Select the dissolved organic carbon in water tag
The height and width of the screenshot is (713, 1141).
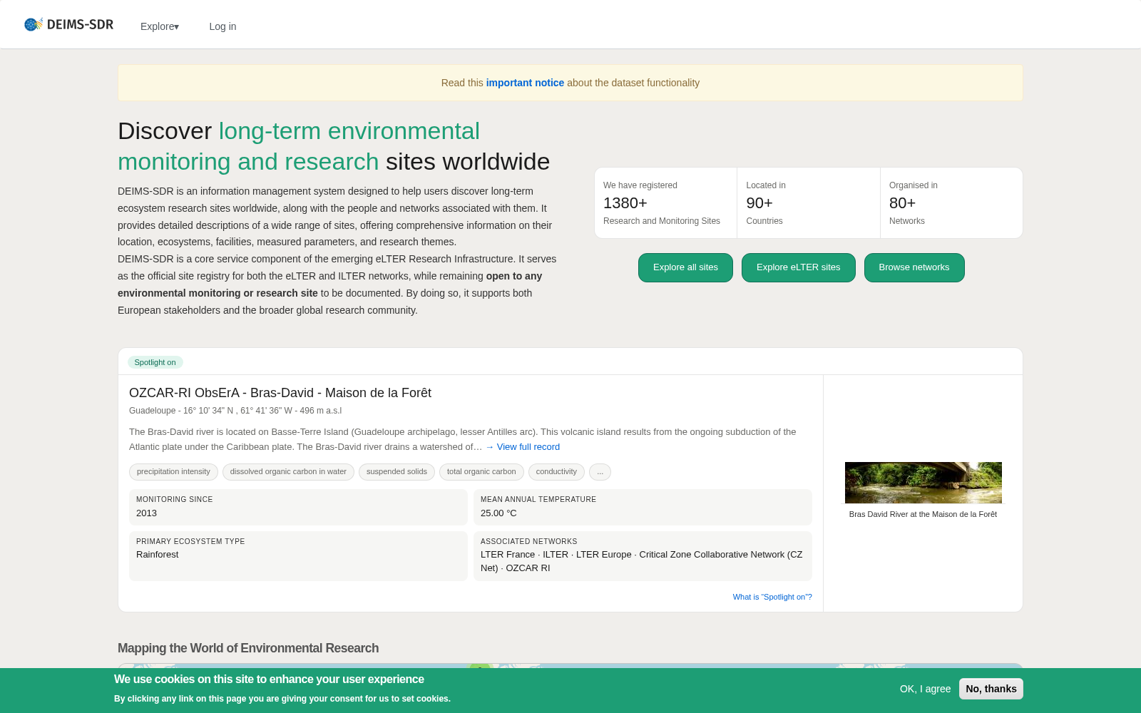[288, 472]
